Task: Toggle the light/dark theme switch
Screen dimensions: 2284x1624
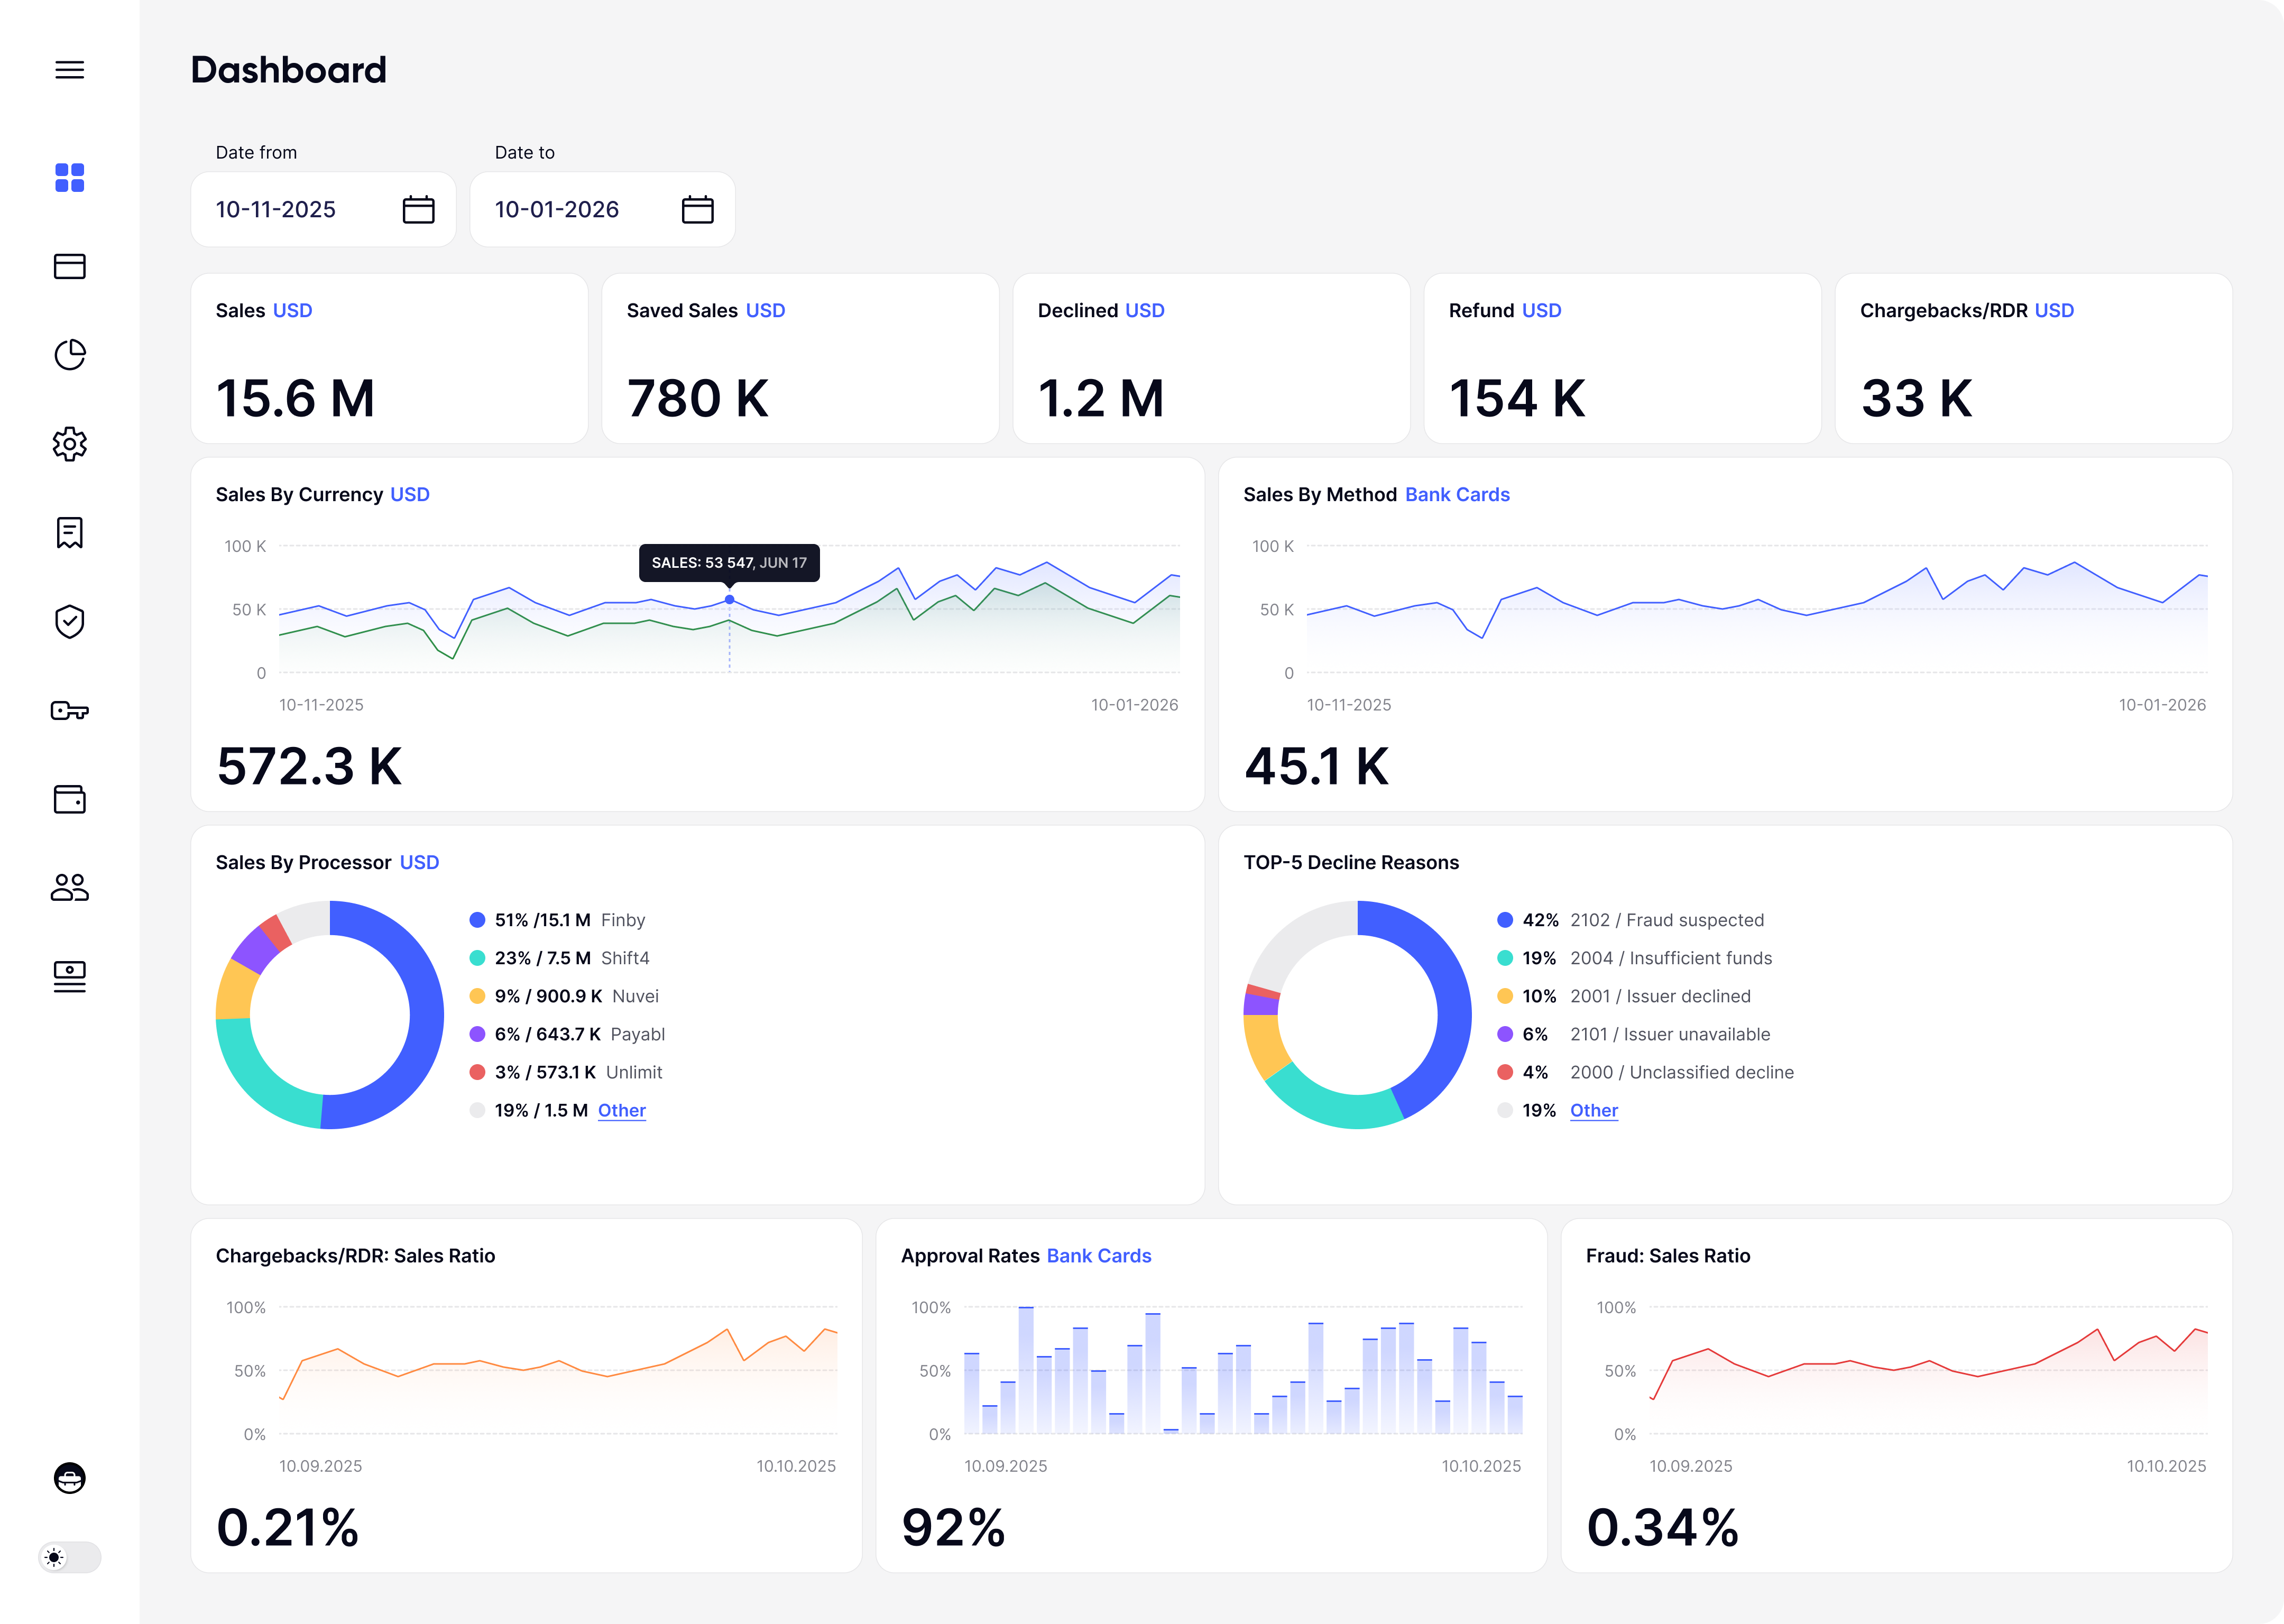Action: pyautogui.click(x=69, y=1557)
